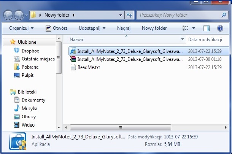Click the Otwórz toolbar button
The image size is (232, 154).
[56, 28]
